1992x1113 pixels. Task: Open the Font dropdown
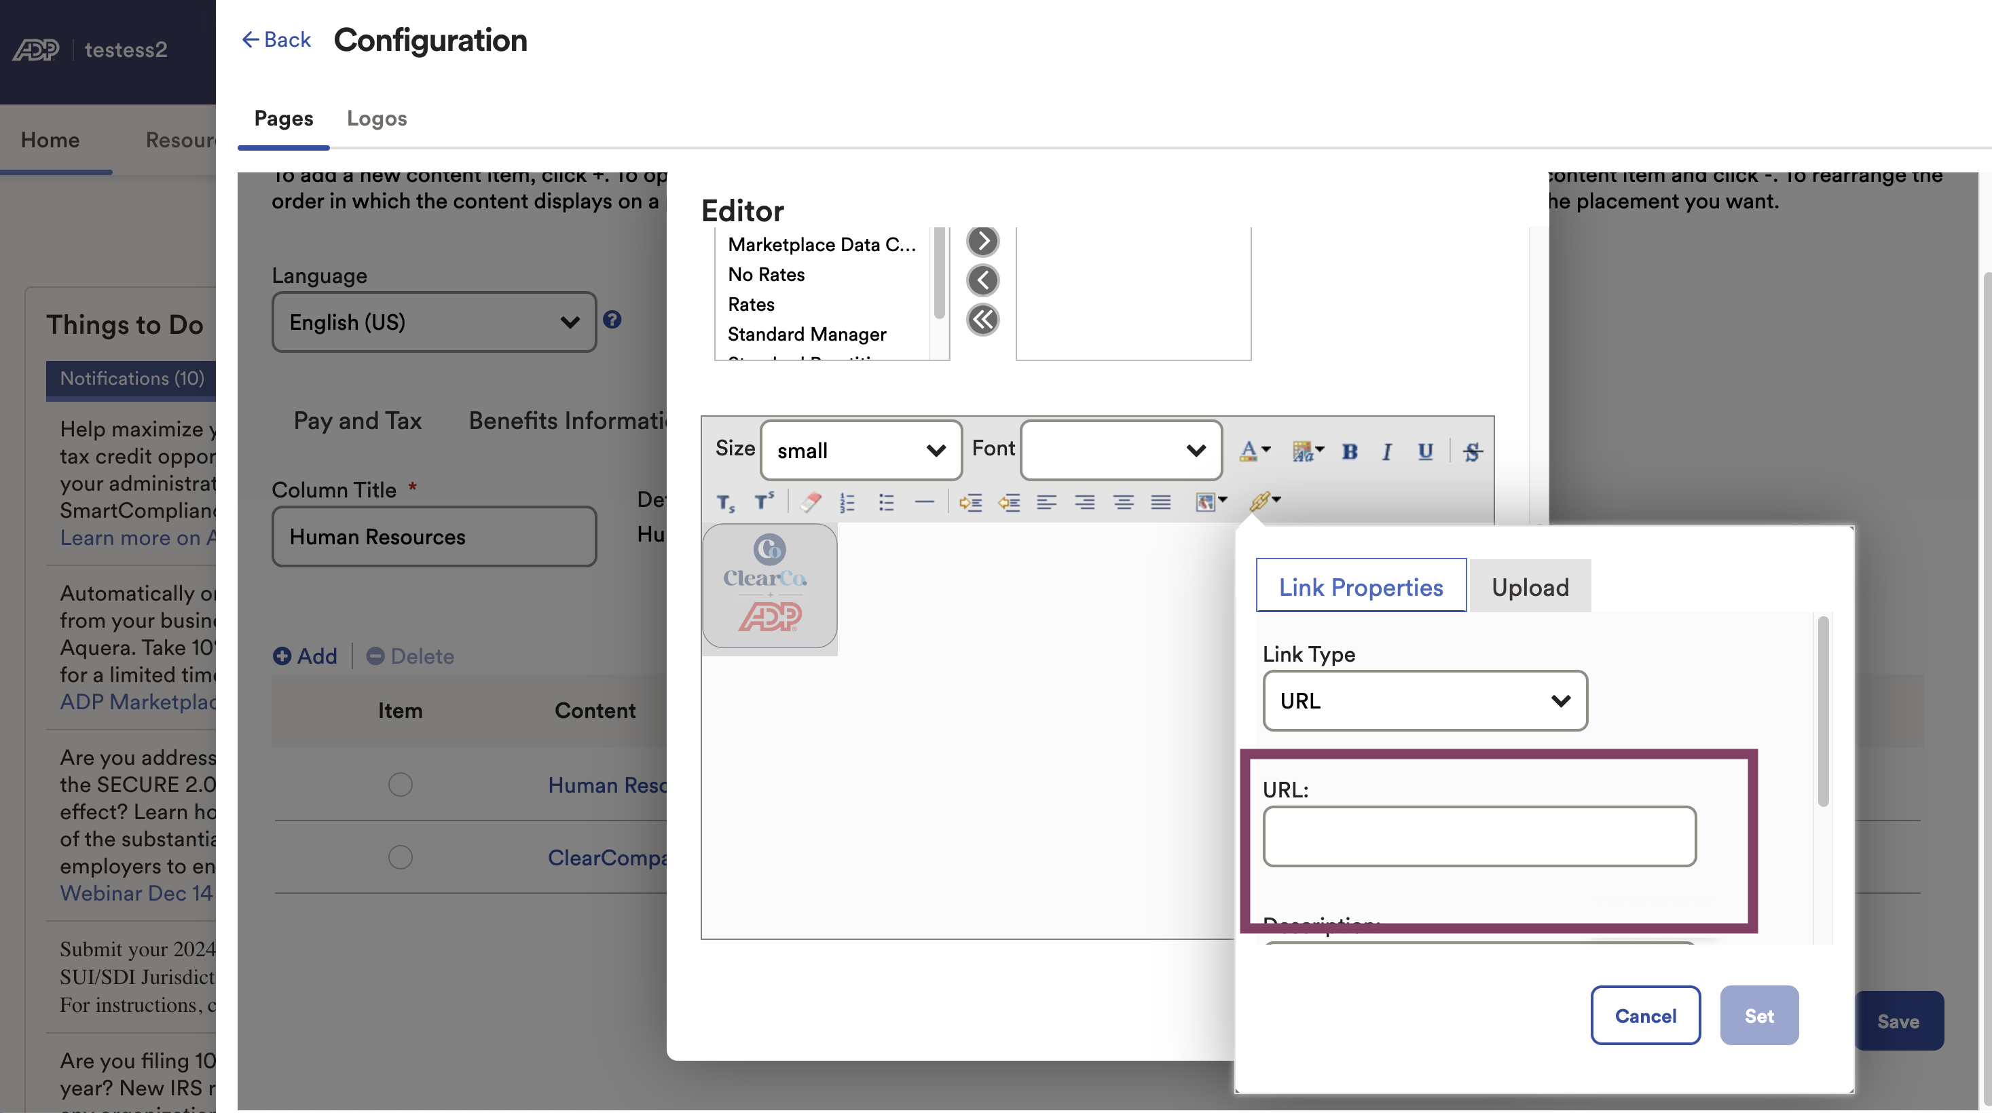1120,450
